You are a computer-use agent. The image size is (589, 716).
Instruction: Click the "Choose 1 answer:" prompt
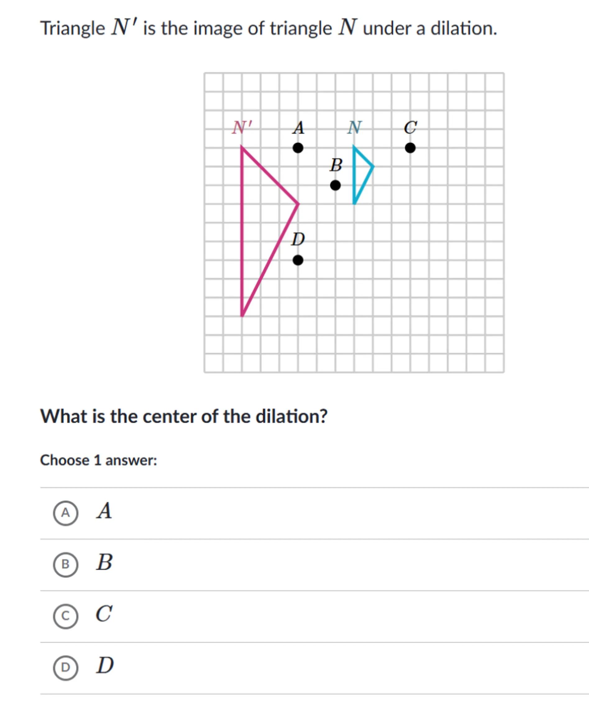(99, 460)
